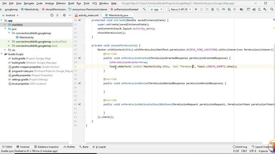Click the UTF-8 encoding status entry
The image size is (275, 154).
pyautogui.click(x=253, y=151)
